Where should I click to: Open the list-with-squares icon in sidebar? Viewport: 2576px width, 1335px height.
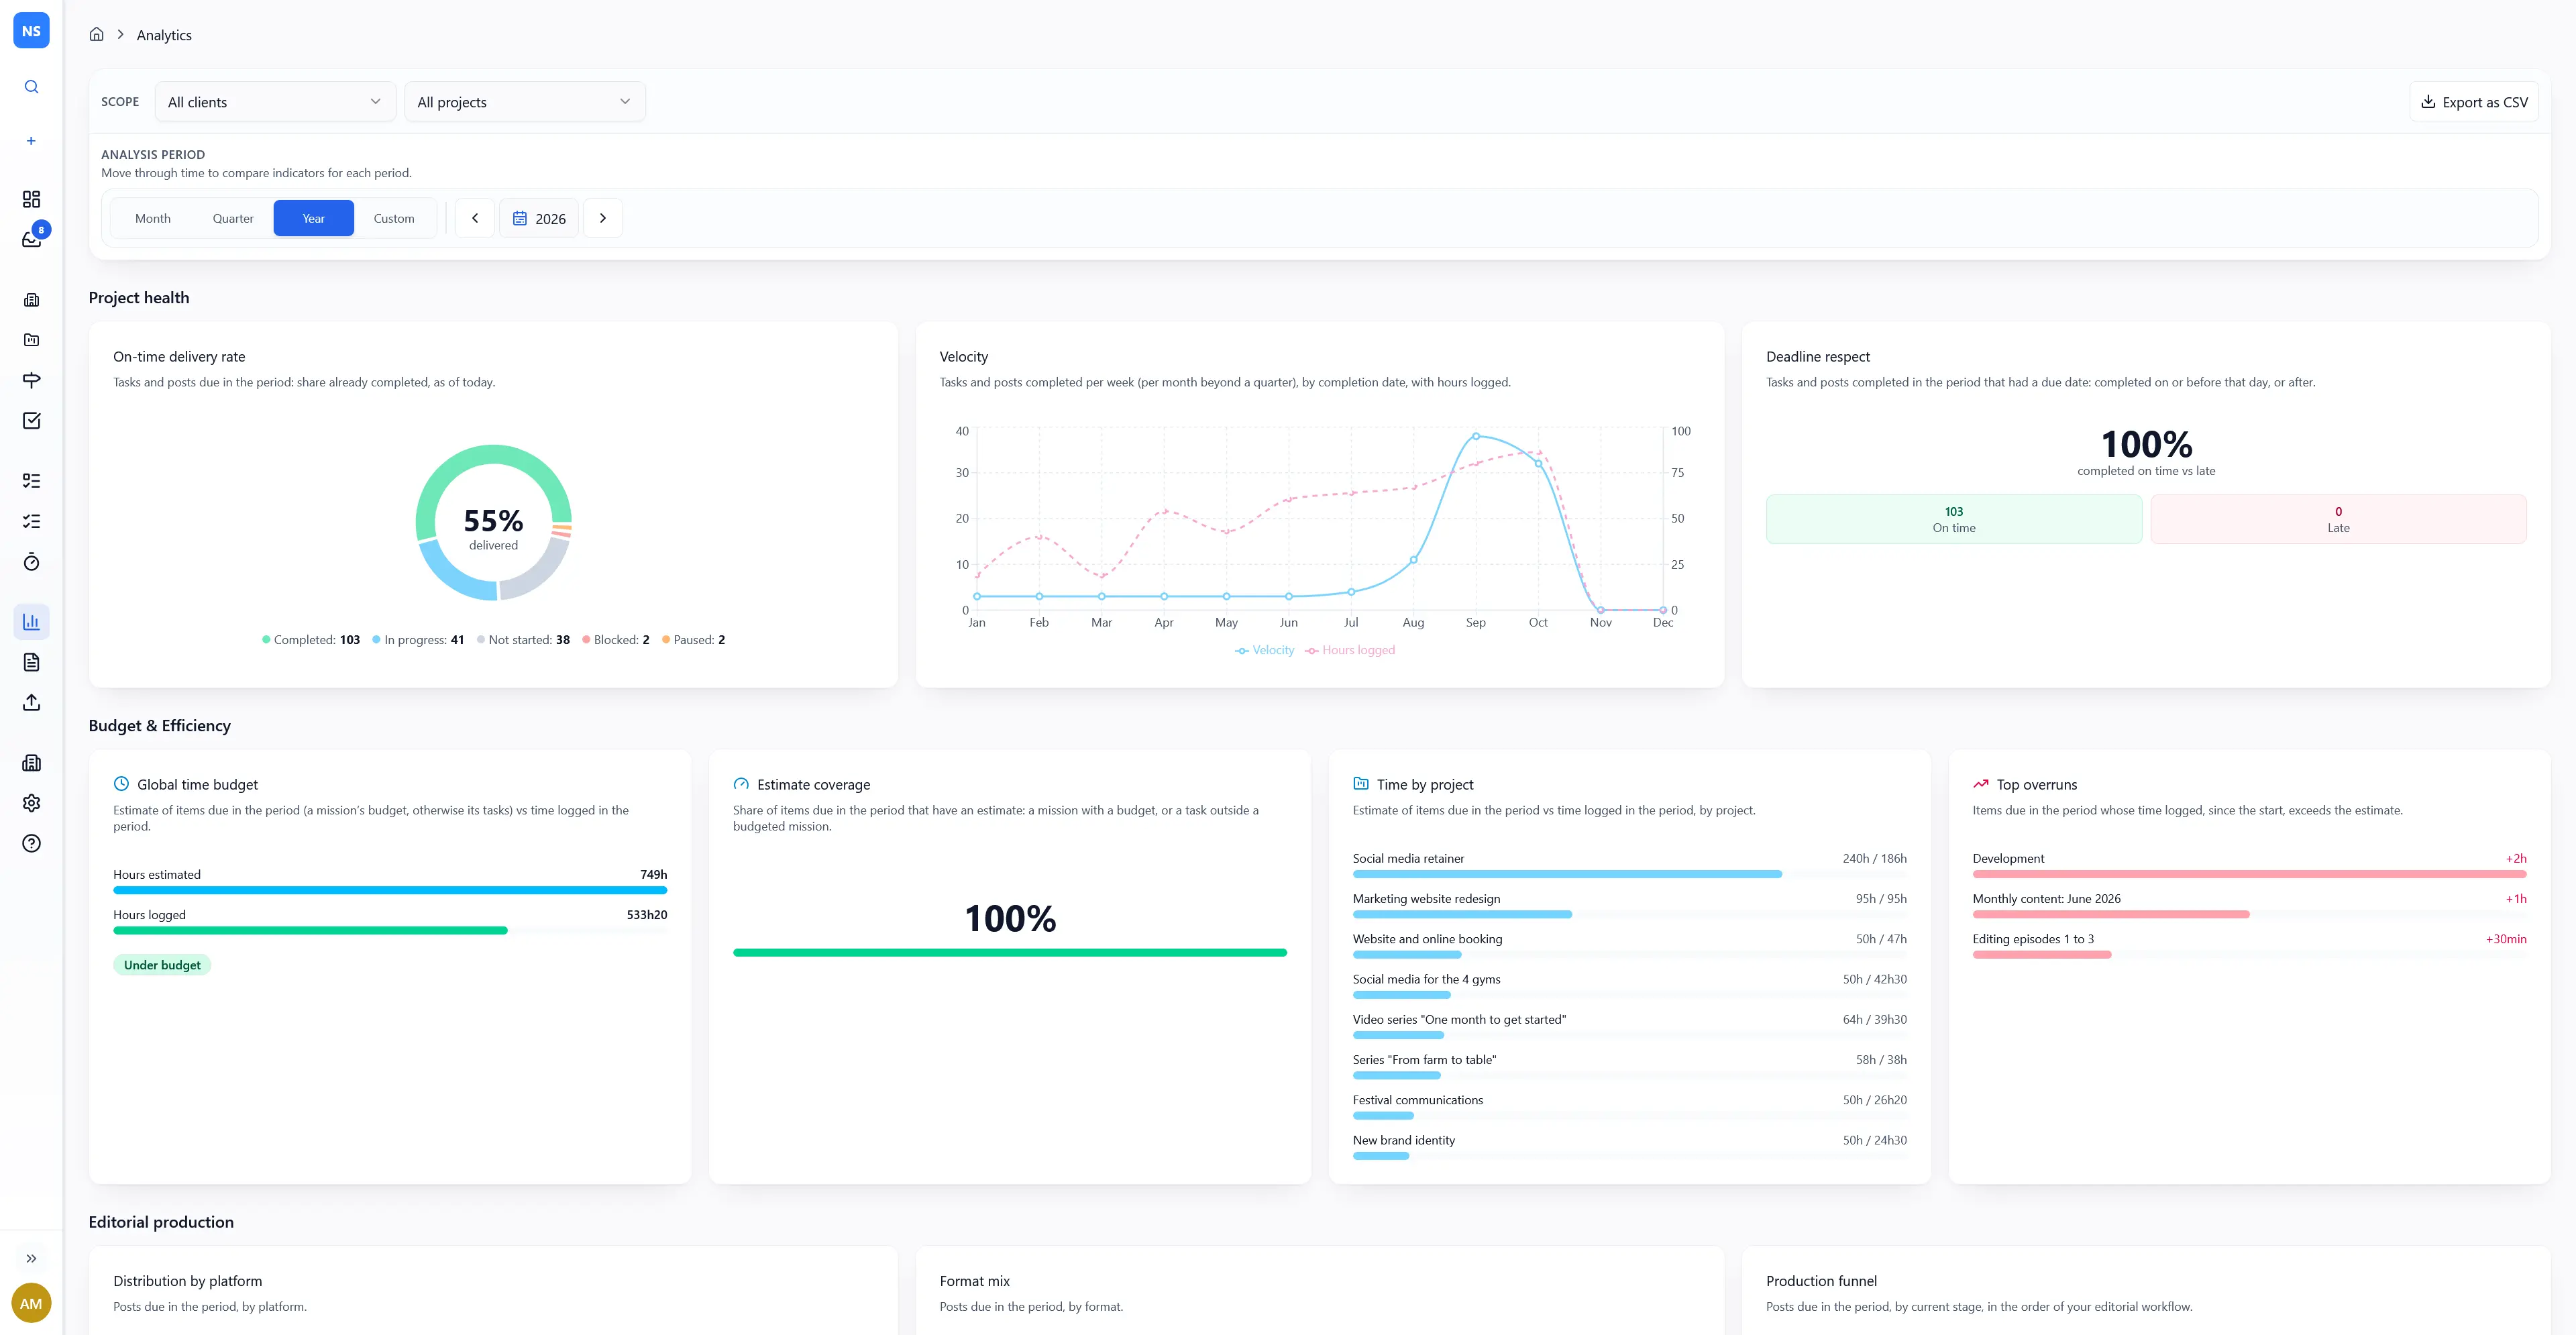[31, 481]
